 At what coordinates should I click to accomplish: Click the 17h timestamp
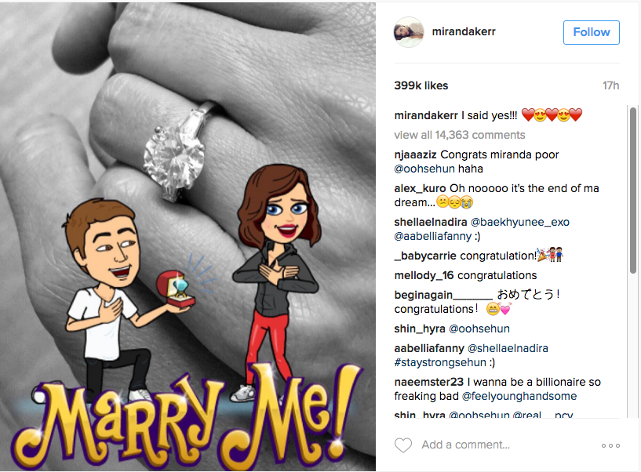coord(610,85)
